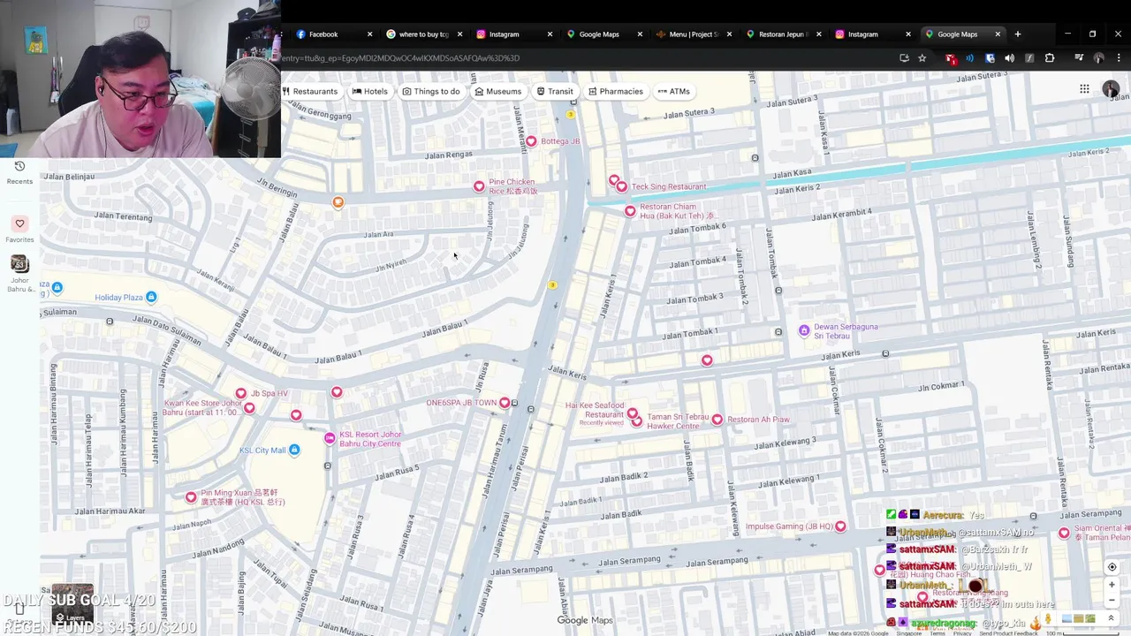The width and height of the screenshot is (1131, 636).
Task: Select the Transit filter chip
Action: click(x=555, y=91)
